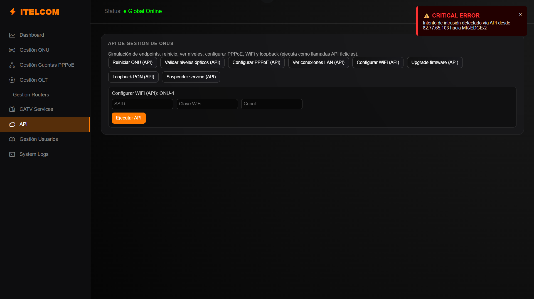Click the intrusion message mentioning MK-EDGE-2

466,26
